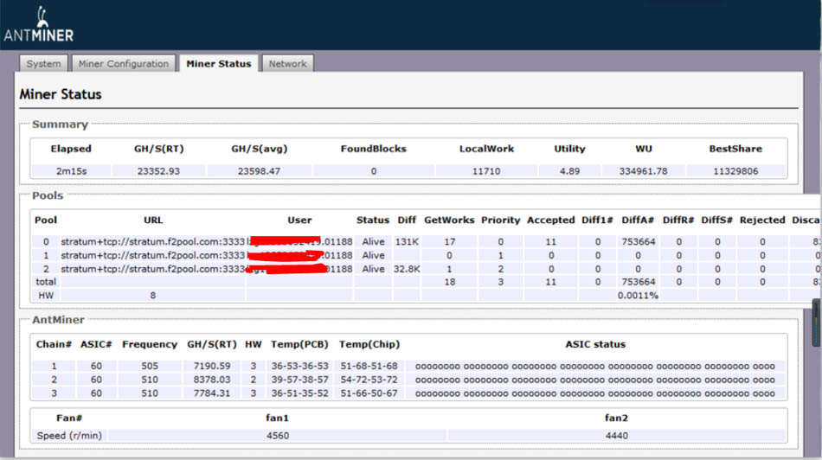Screen dimensions: 822x460
Task: Click the Miner Status page heading
Action: tap(61, 94)
